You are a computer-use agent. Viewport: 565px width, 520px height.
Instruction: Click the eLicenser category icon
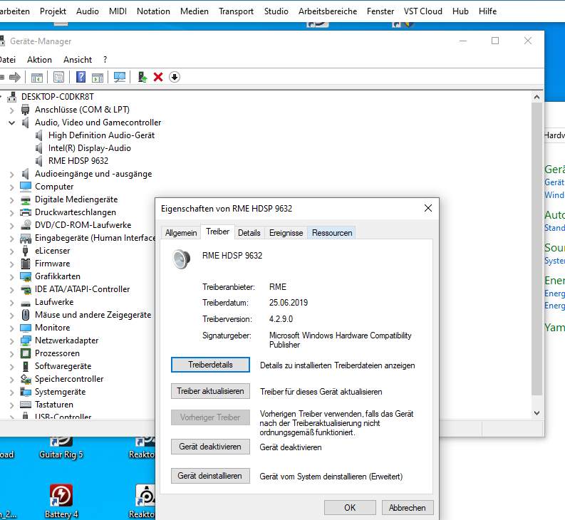(x=25, y=251)
